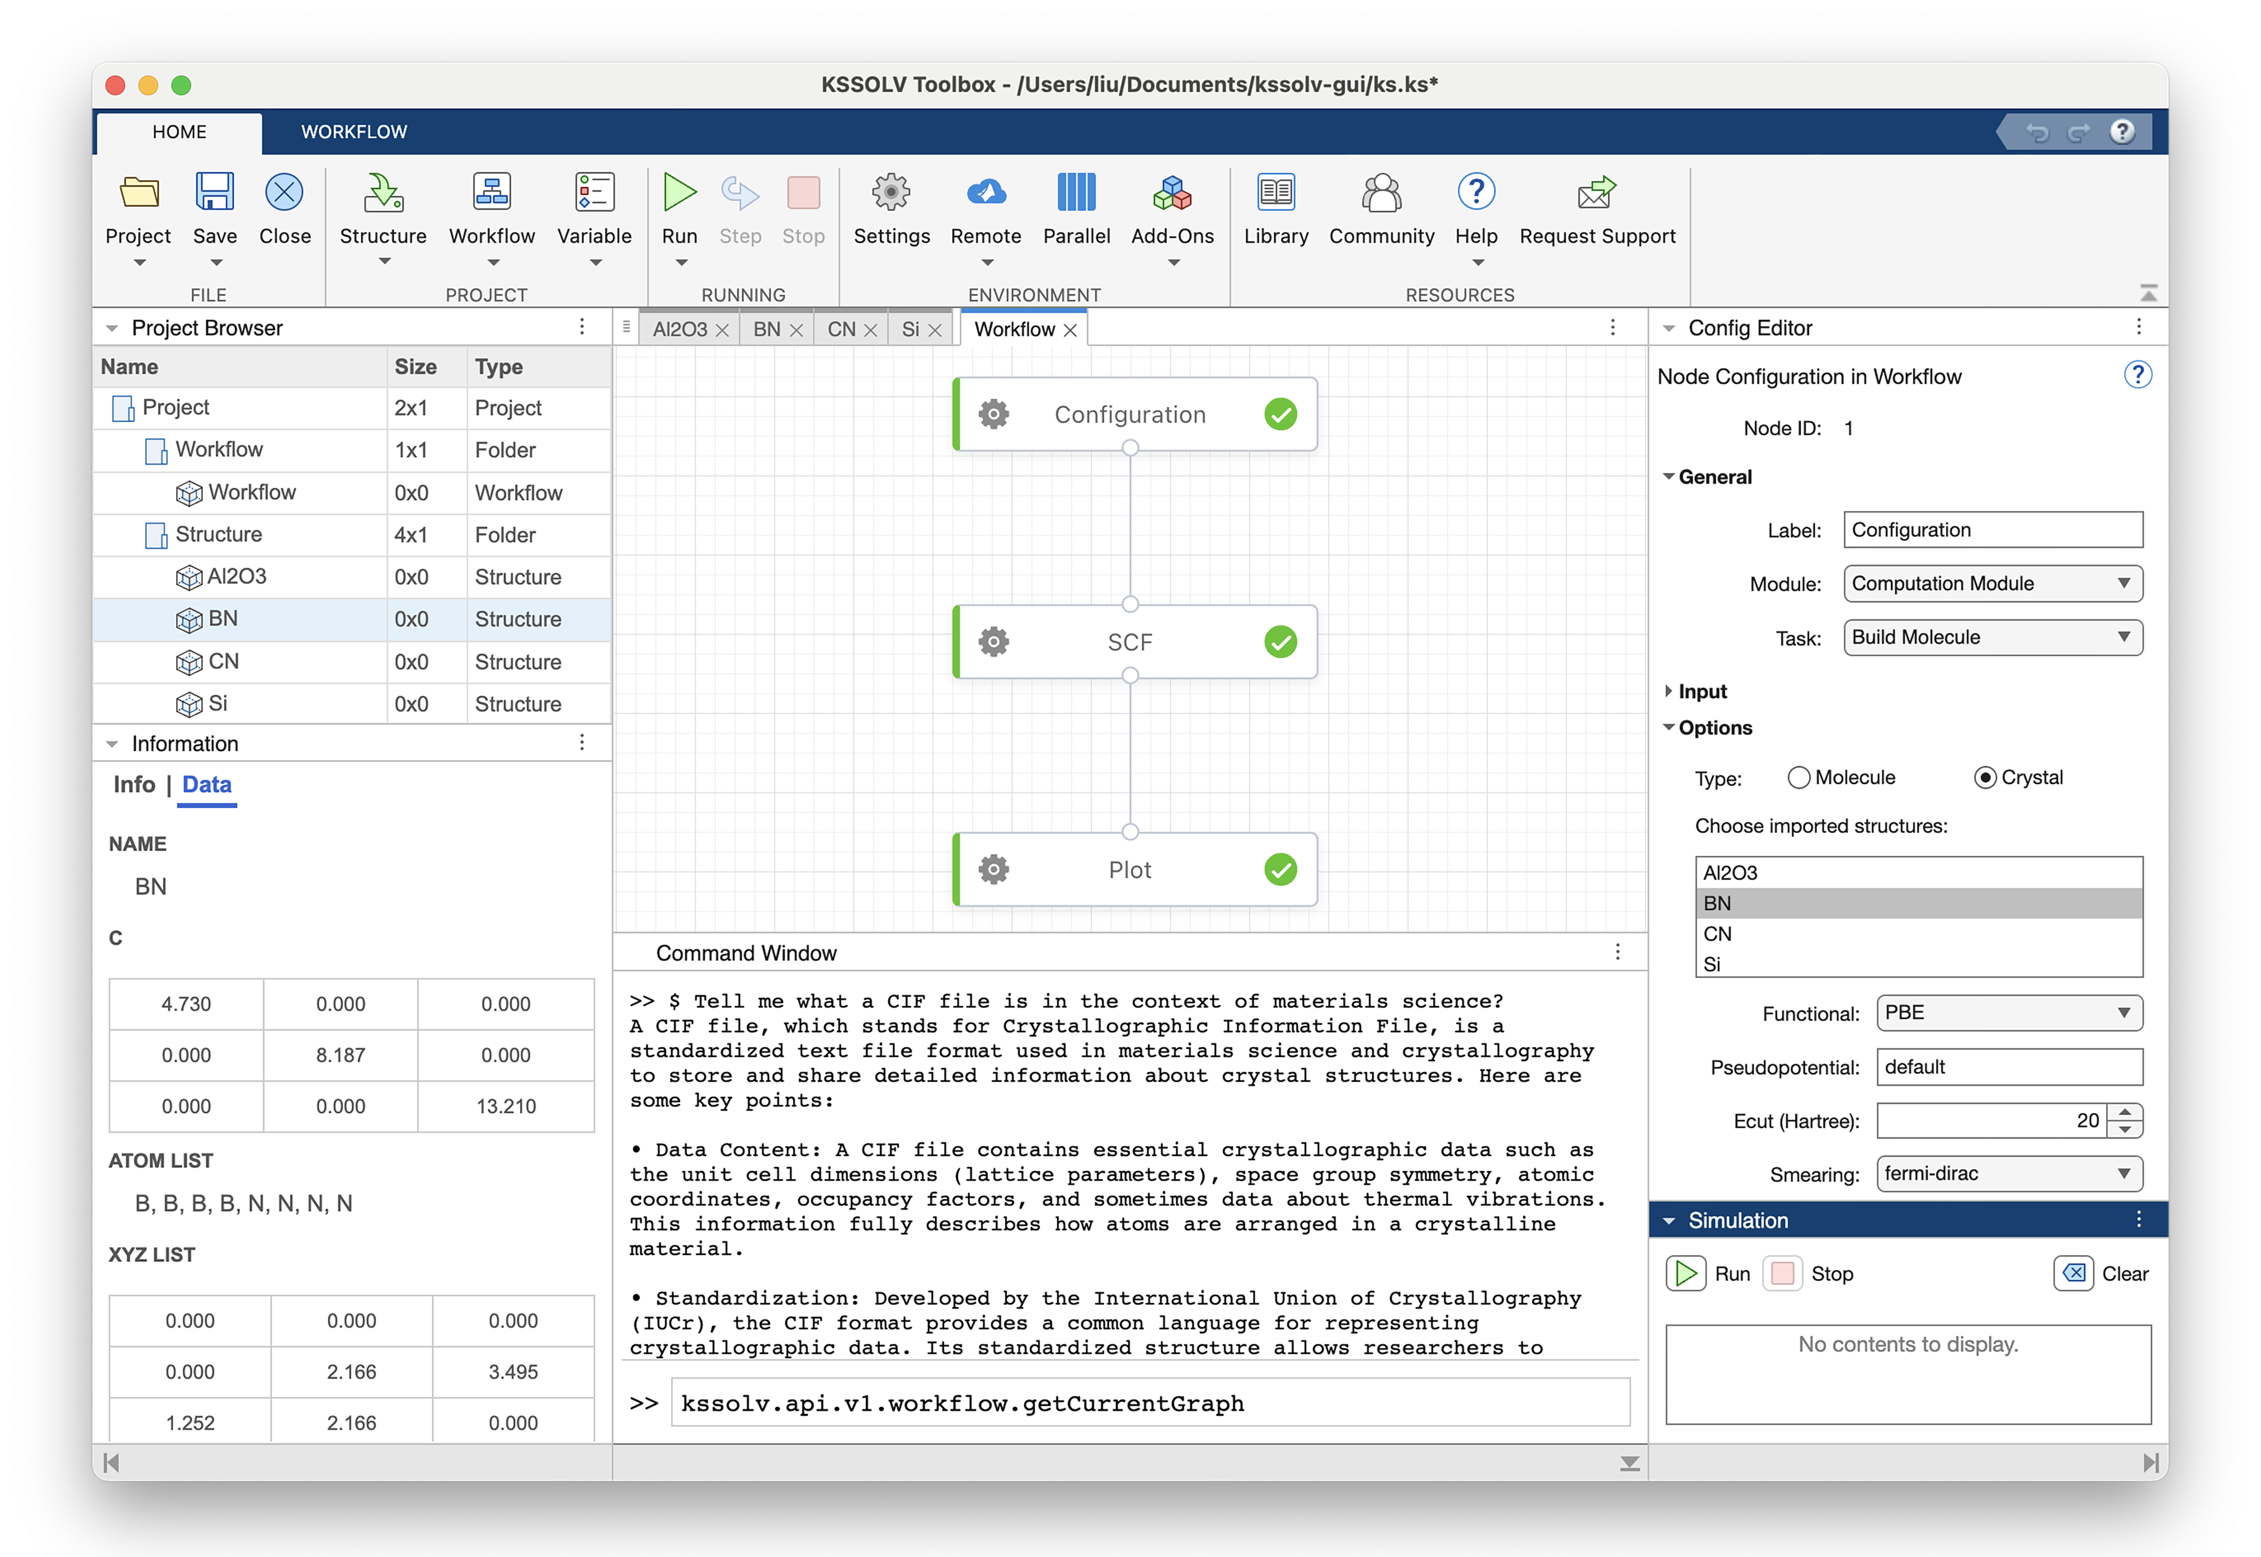Switch to the Info view in the Information panel
This screenshot has height=1557, width=2261.
tap(134, 784)
